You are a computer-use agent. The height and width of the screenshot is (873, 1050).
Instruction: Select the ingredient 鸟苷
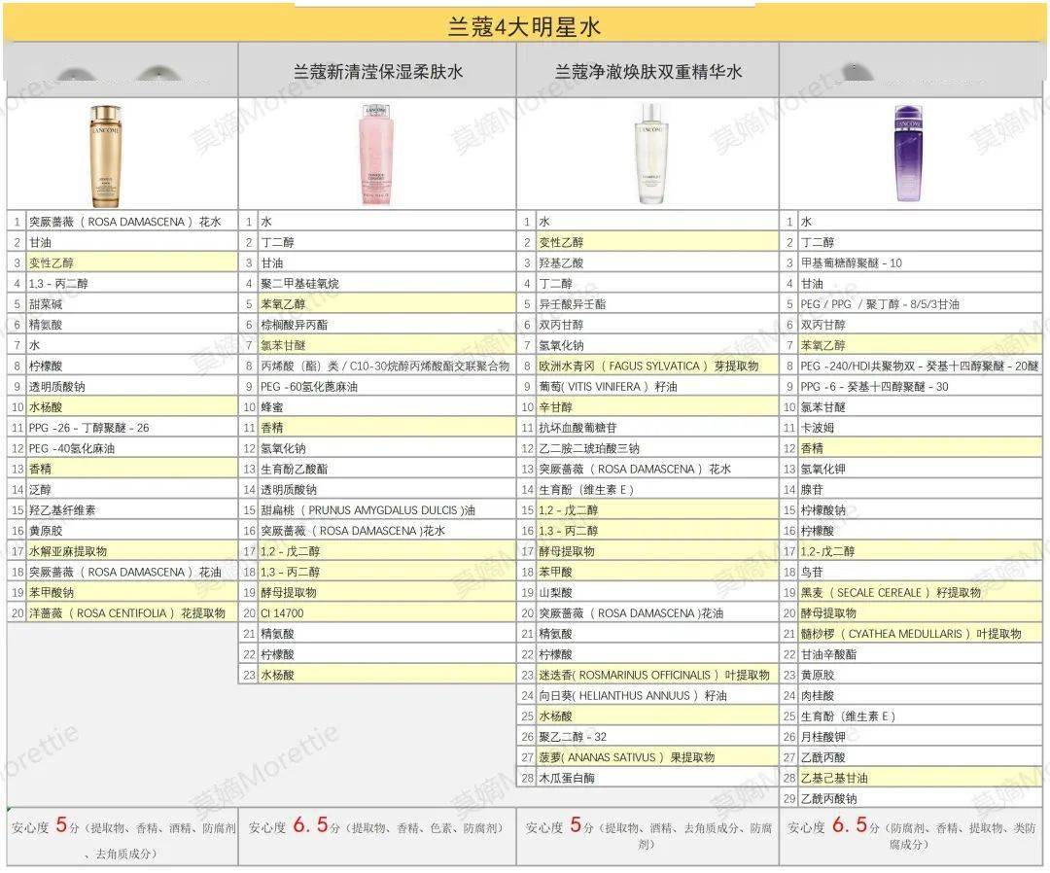(x=812, y=573)
